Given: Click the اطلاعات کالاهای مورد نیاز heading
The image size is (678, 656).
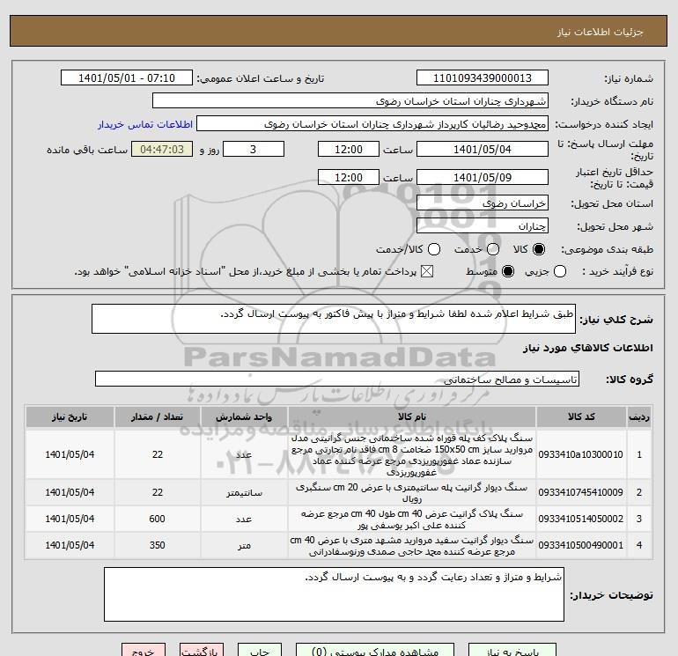Looking at the screenshot, I should (587, 348).
